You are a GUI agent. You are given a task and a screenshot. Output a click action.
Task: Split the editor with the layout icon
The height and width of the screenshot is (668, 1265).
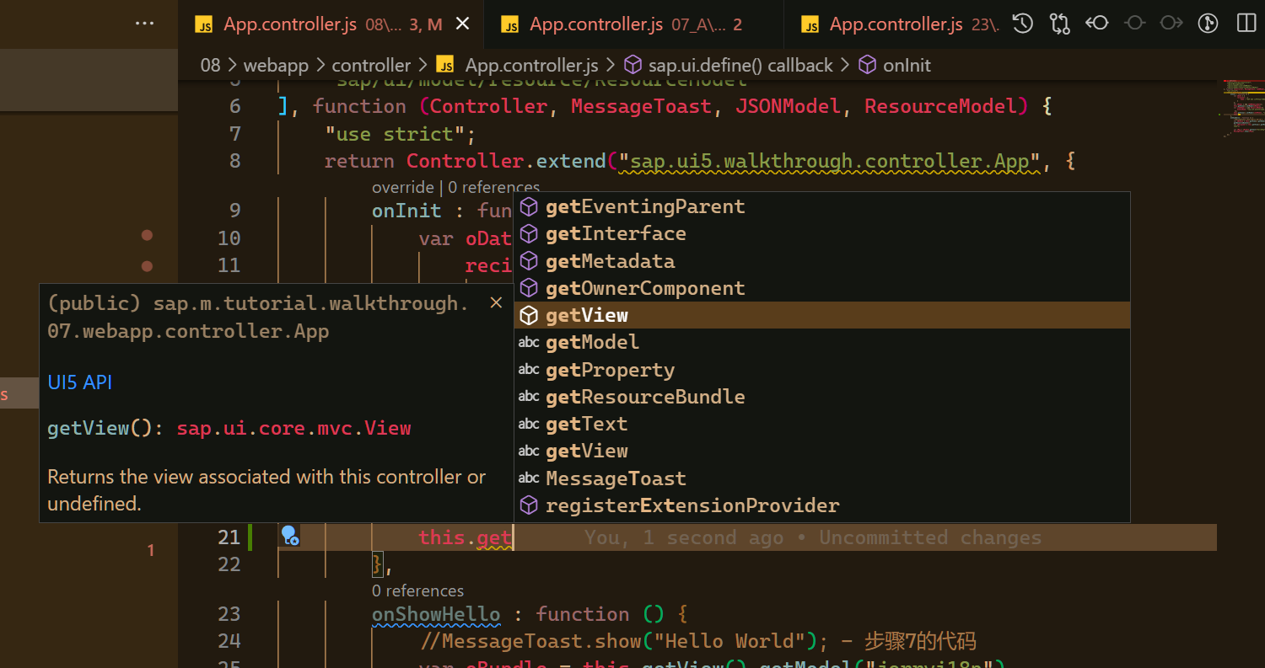pyautogui.click(x=1246, y=24)
